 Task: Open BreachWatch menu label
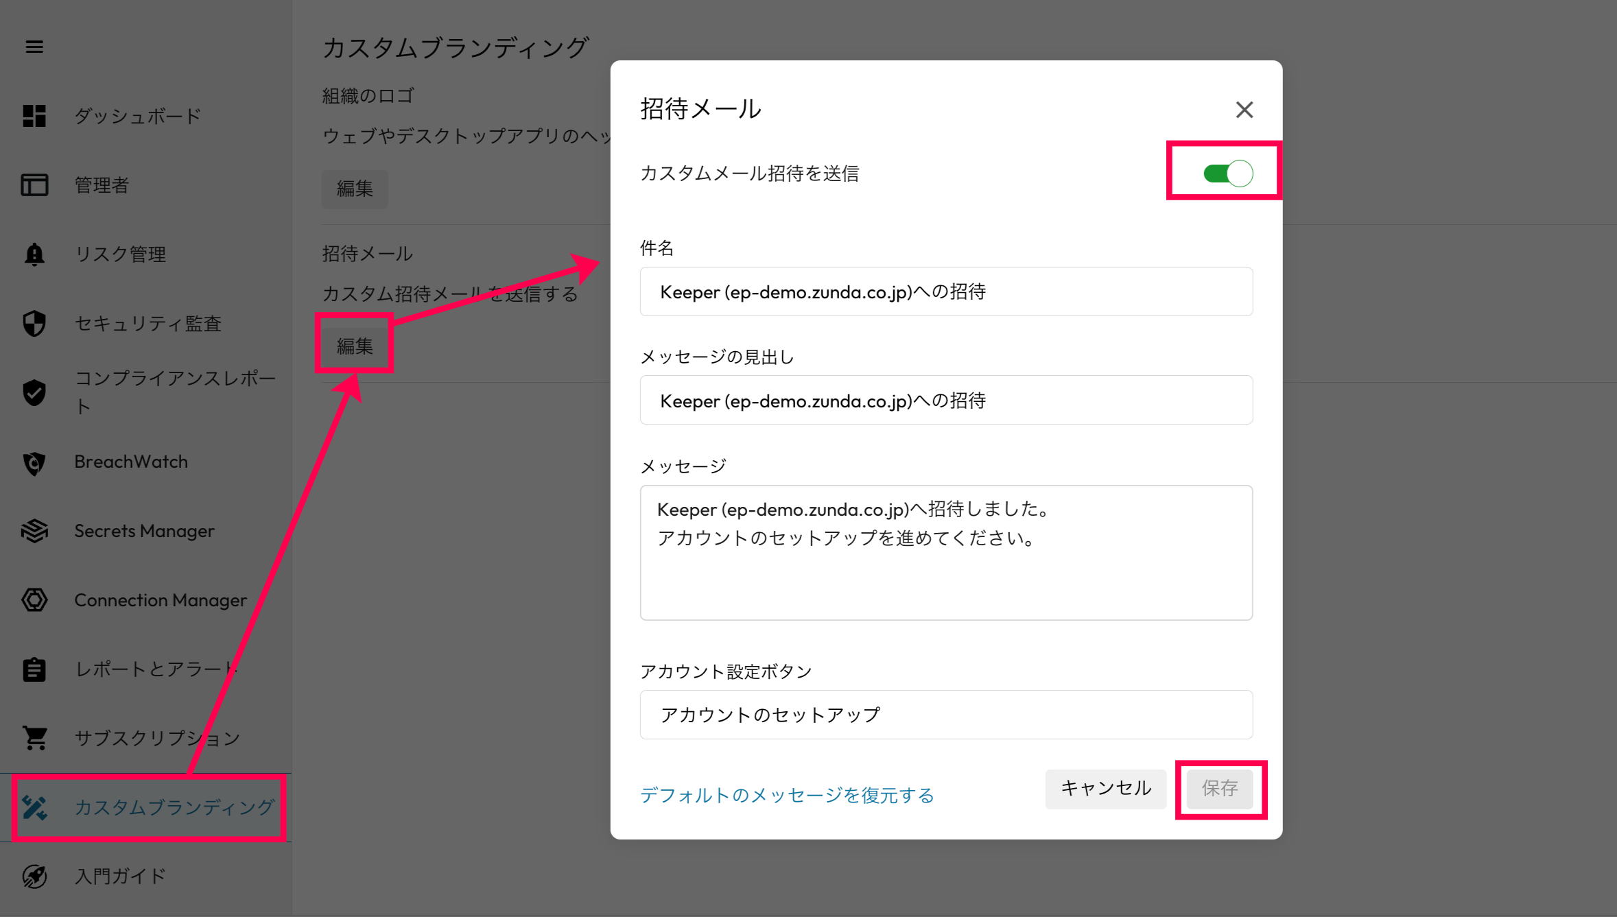(x=131, y=462)
